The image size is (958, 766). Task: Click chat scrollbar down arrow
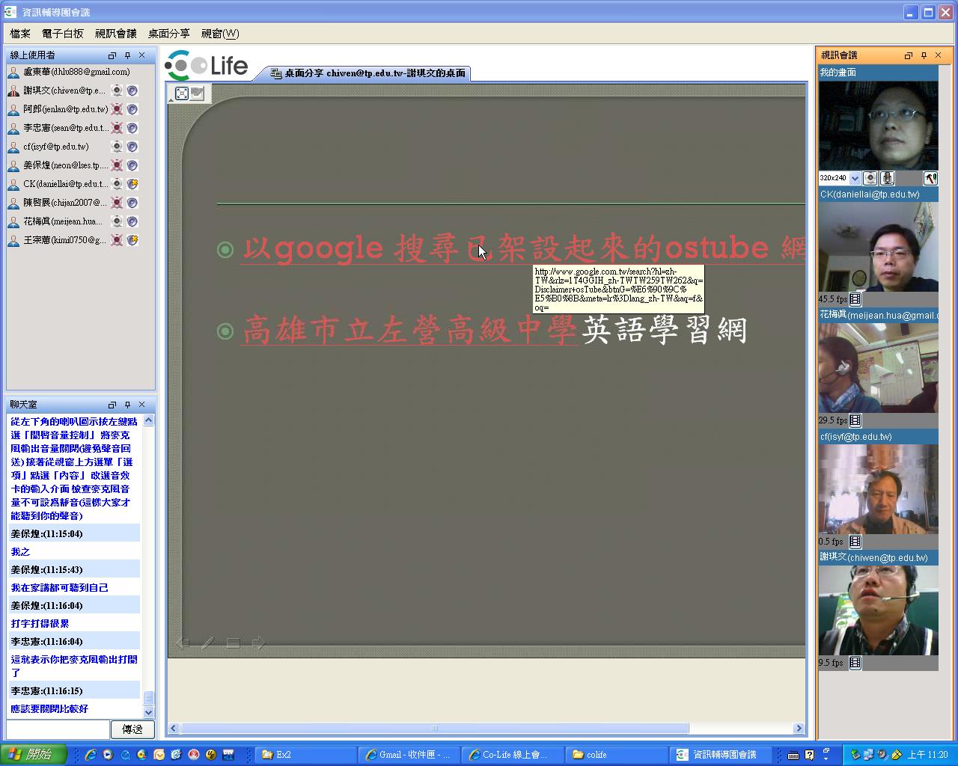pyautogui.click(x=148, y=713)
